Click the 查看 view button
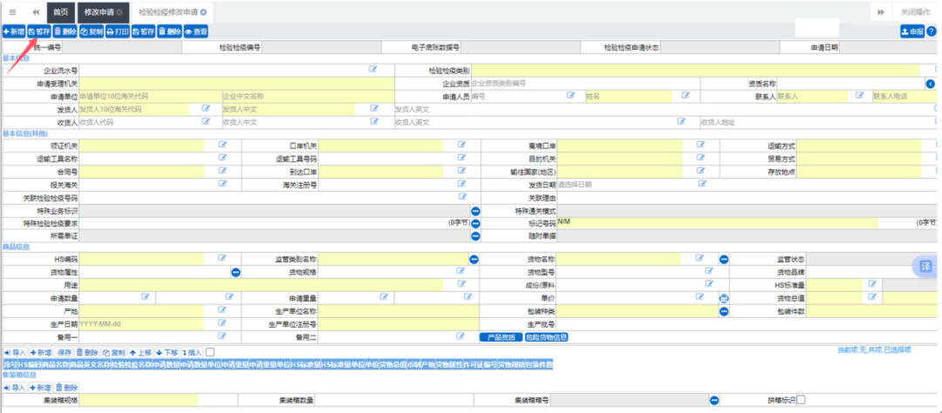This screenshot has height=413, width=942. coord(196,32)
